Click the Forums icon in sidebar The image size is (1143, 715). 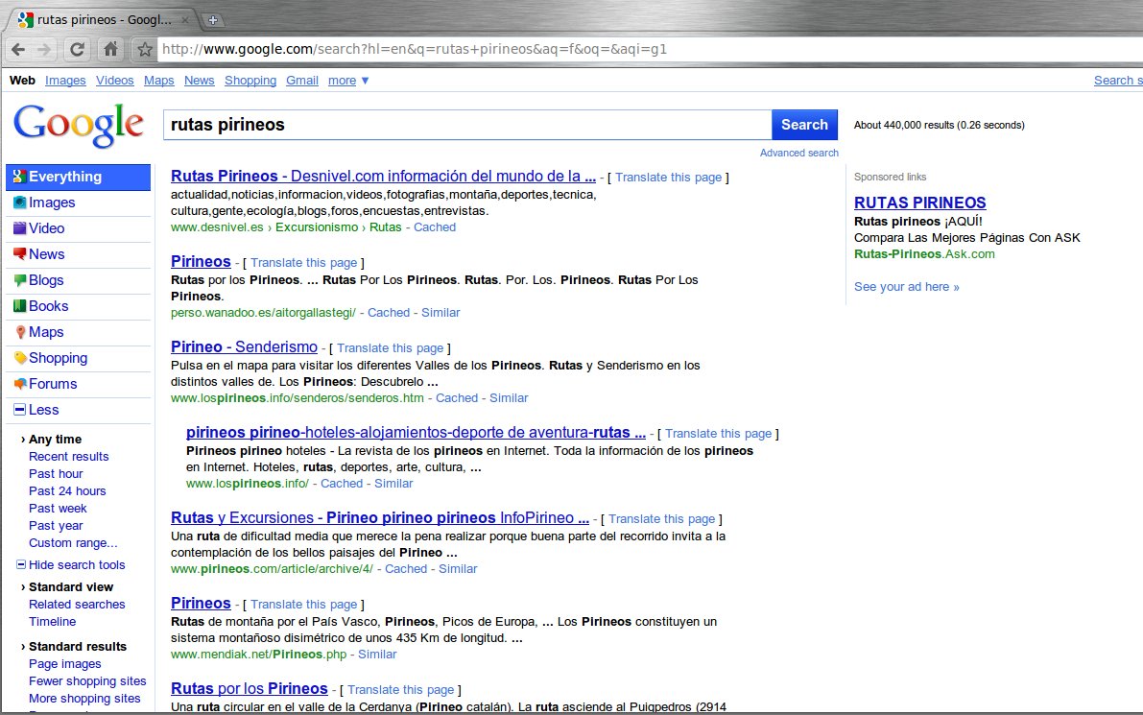coord(20,384)
